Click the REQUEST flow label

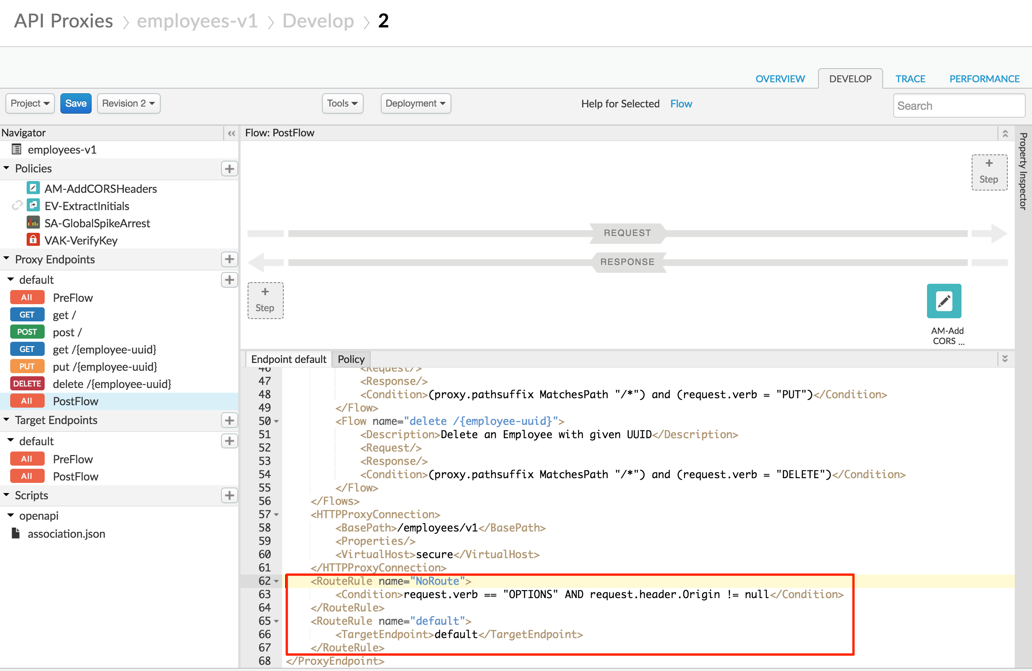coord(627,233)
